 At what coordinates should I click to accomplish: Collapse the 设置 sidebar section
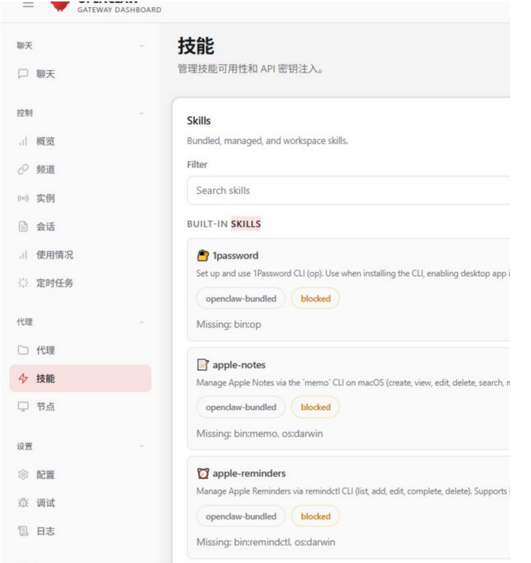(141, 447)
